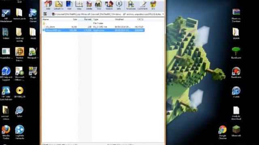This screenshot has width=259, height=145.
Task: Click the HP Help and Support icon
Action: point(6,74)
